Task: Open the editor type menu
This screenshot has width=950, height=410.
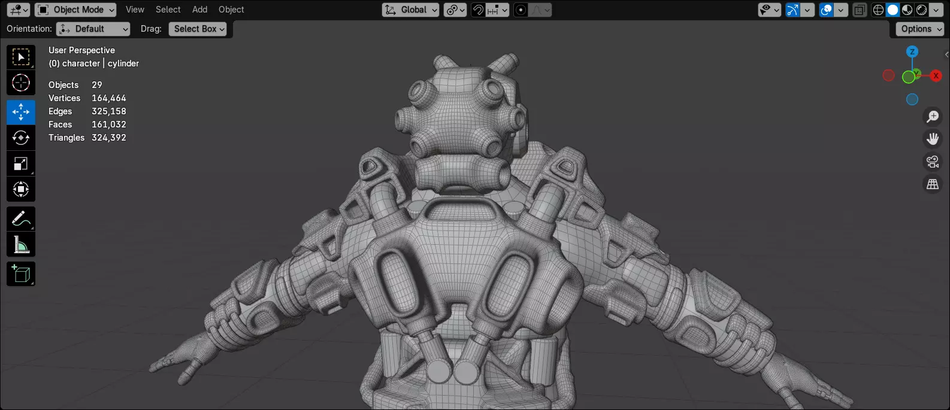Action: click(18, 10)
